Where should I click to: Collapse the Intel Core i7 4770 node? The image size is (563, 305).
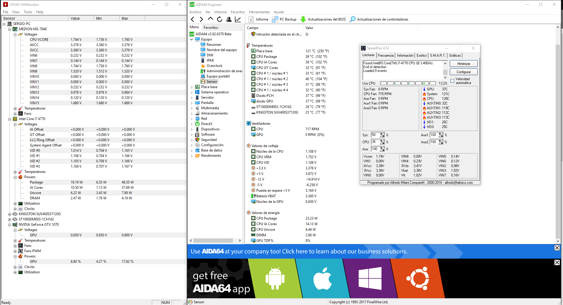point(9,119)
